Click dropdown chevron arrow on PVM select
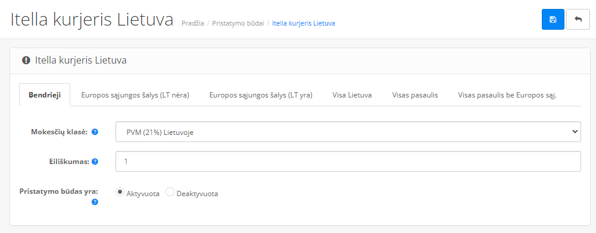This screenshot has width=596, height=233. (574, 131)
